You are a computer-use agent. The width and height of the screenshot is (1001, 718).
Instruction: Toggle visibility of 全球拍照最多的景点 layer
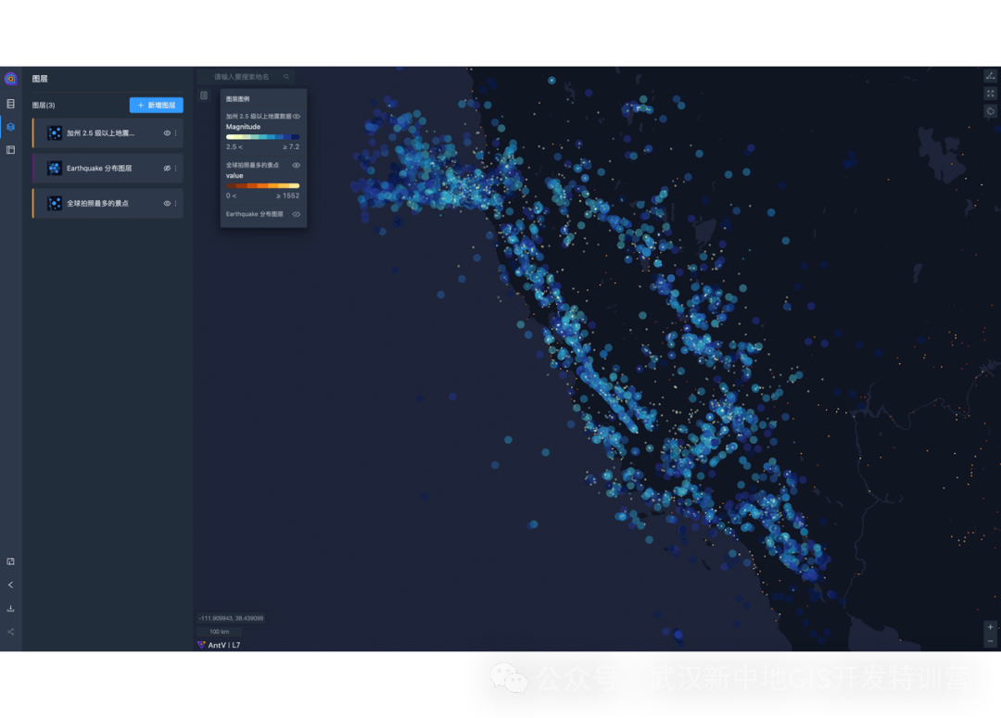167,203
